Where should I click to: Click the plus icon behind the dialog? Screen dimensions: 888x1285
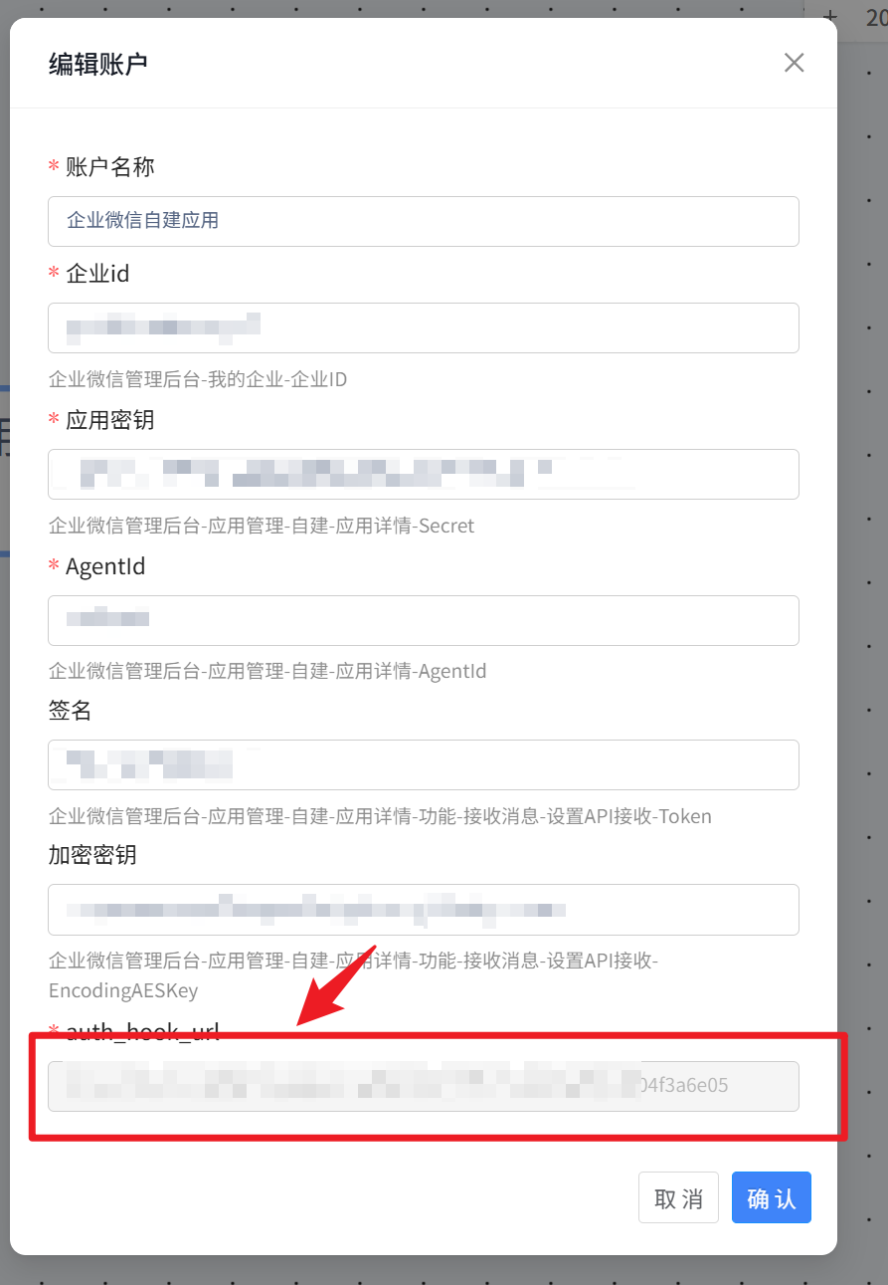coord(831,17)
